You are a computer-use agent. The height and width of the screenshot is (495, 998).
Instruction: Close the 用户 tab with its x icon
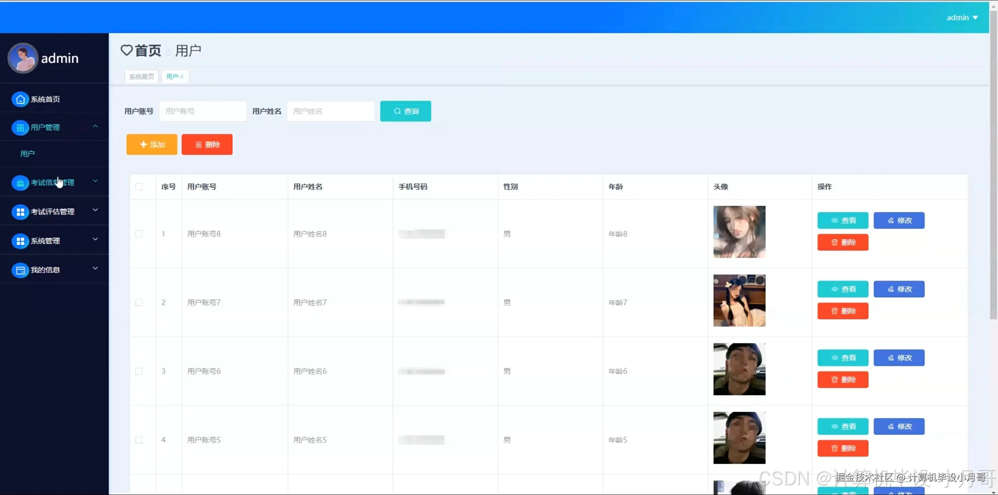(182, 77)
